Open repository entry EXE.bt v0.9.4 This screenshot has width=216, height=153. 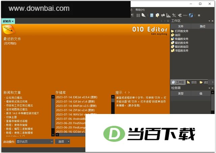click(77, 97)
